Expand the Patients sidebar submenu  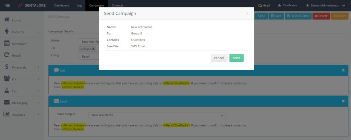click(39, 32)
